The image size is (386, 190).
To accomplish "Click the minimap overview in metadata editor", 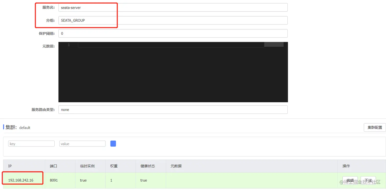I will click(274, 45).
